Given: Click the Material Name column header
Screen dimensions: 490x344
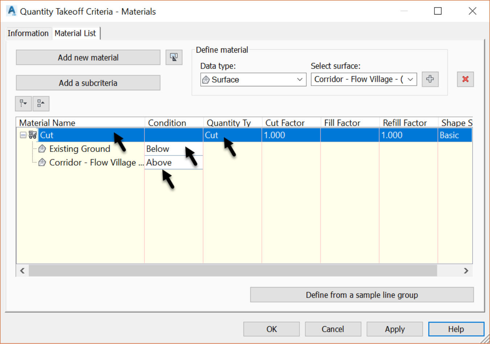Looking at the screenshot, I should pyautogui.click(x=81, y=123).
